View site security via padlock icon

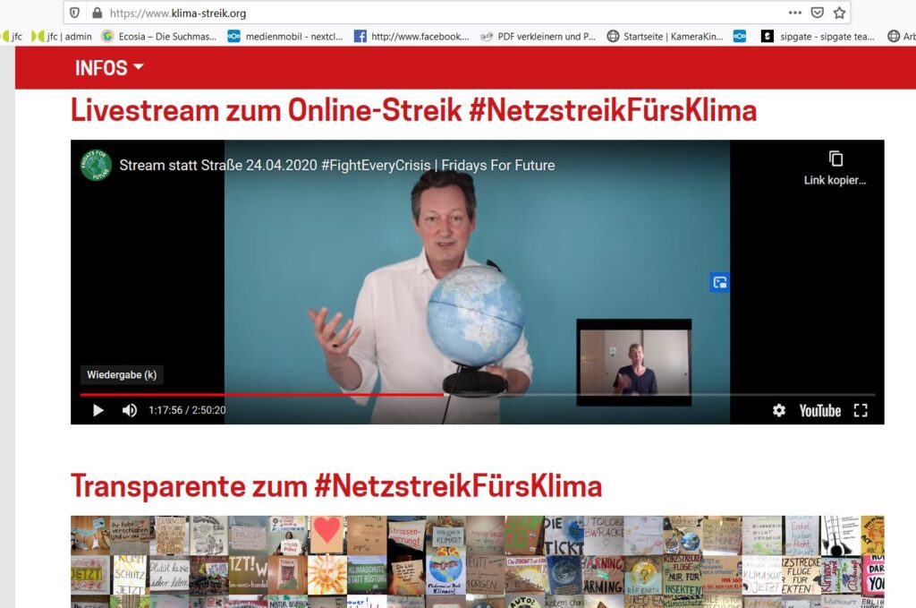click(96, 13)
